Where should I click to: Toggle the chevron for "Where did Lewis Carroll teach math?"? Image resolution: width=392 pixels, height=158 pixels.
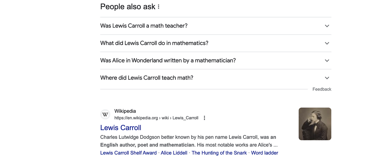(327, 78)
